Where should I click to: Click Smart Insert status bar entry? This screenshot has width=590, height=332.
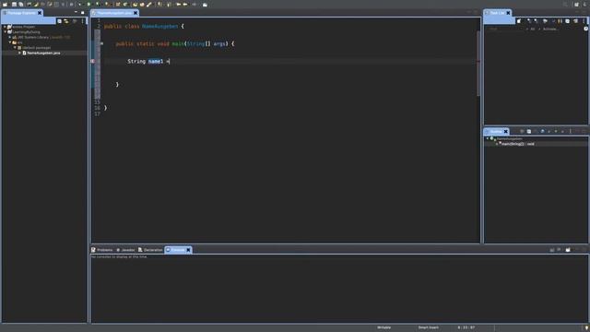(x=428, y=328)
